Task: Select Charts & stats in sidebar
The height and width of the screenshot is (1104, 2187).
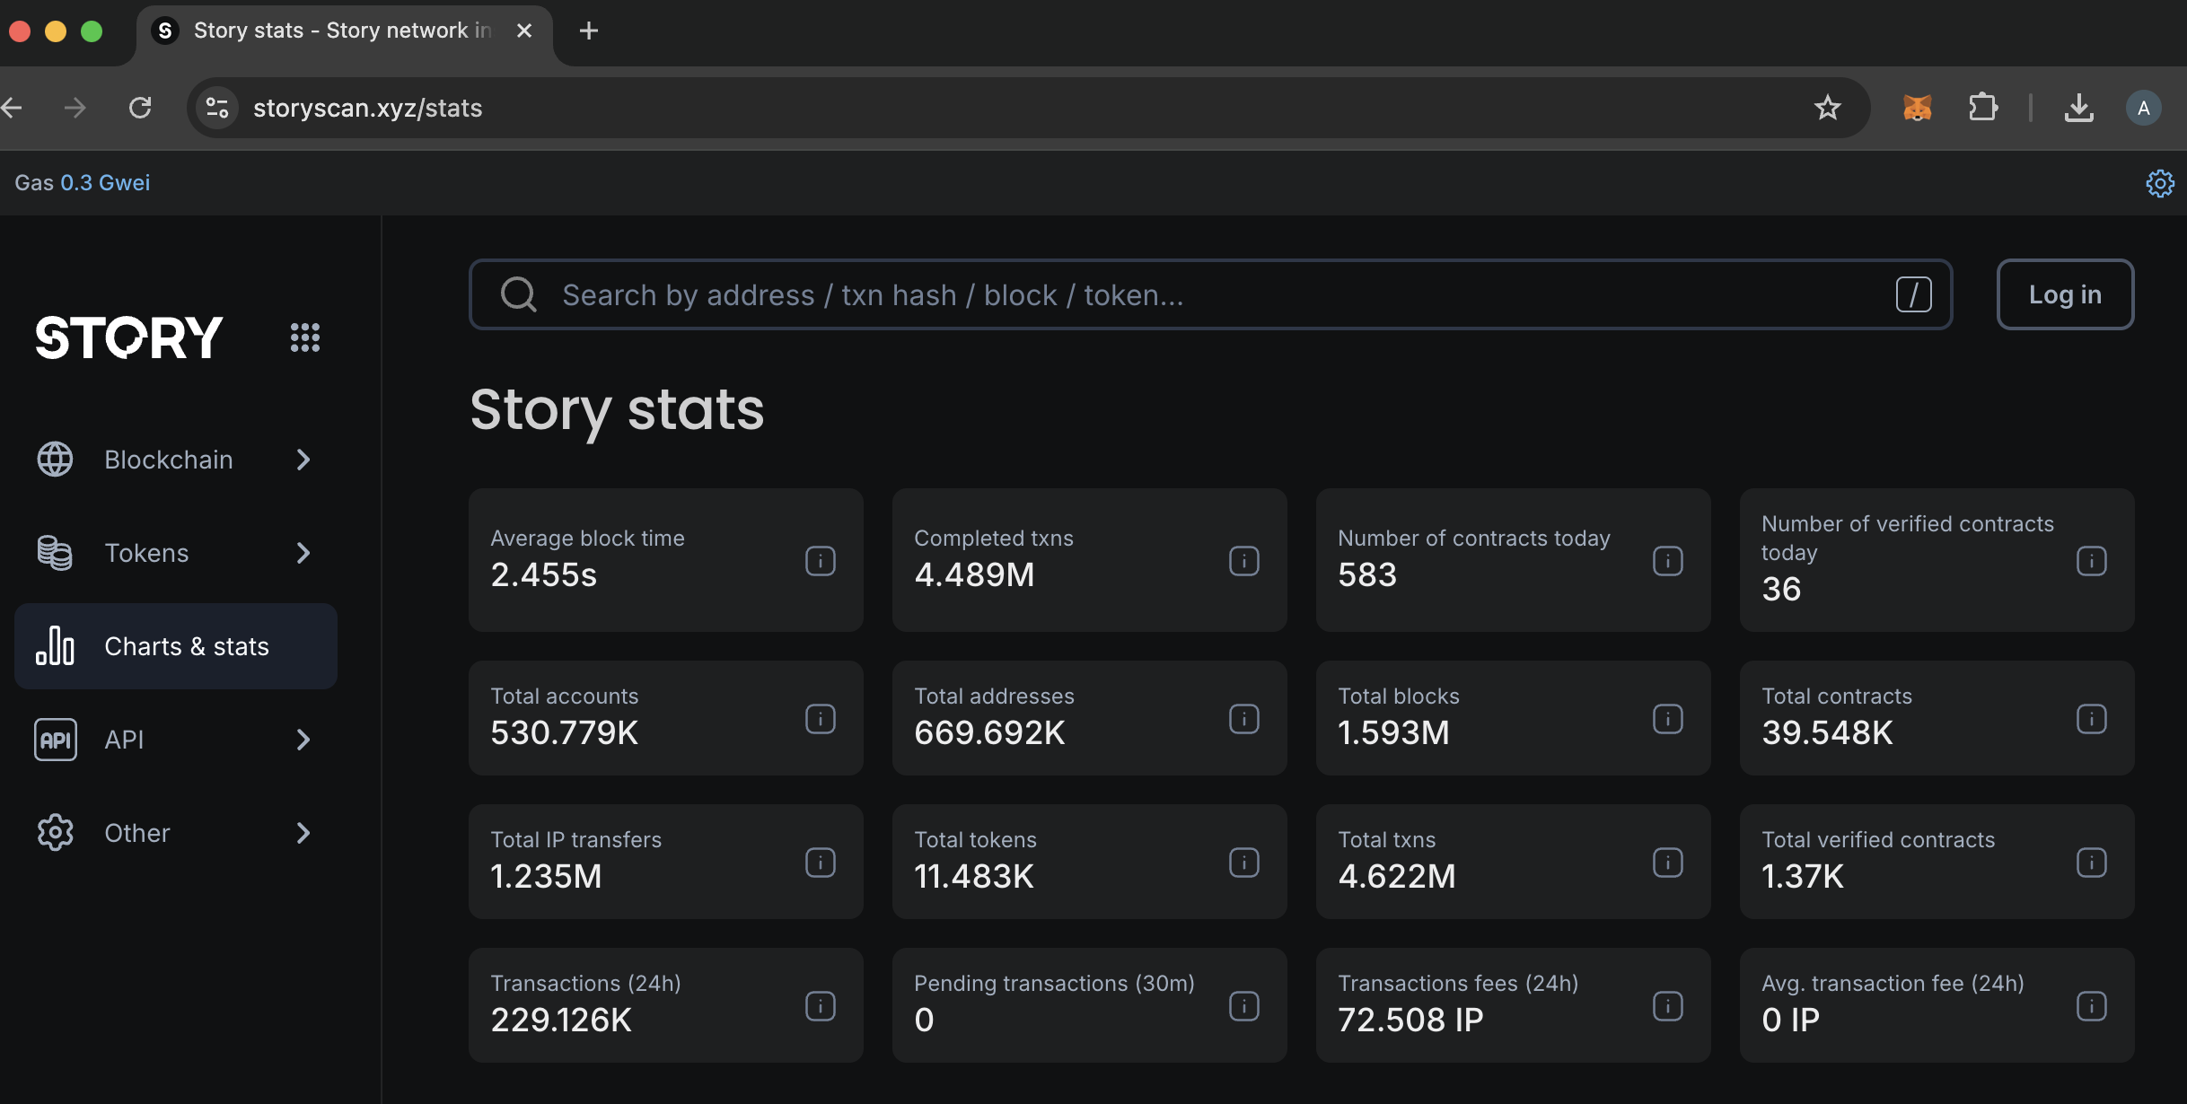Action: 176,646
